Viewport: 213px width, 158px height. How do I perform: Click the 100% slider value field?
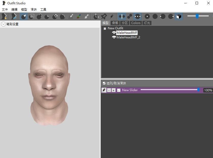click(208, 90)
